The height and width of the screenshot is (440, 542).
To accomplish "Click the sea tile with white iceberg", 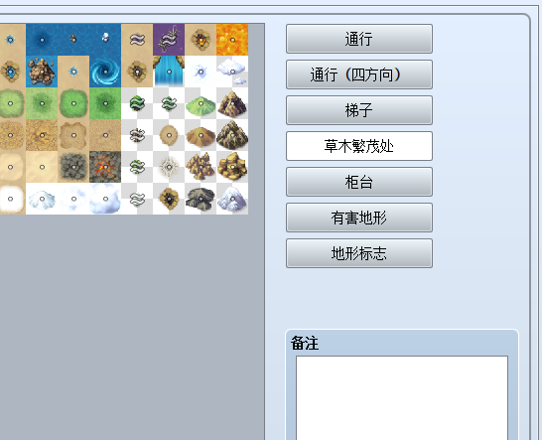I will 105,40.
